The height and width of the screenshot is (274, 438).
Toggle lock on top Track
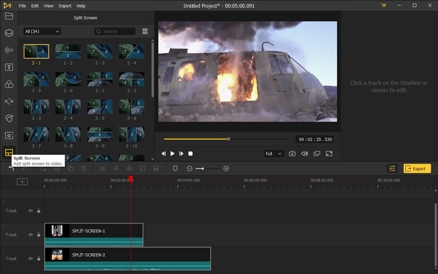[39, 211]
